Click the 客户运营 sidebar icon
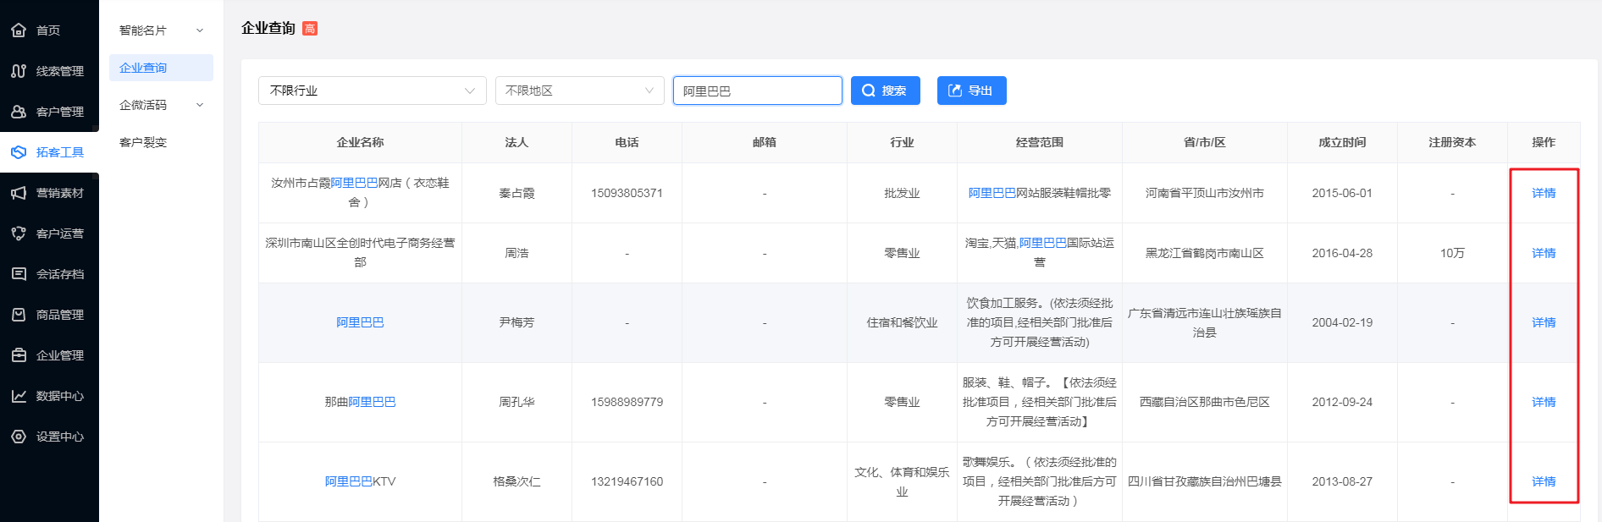 (x=19, y=234)
